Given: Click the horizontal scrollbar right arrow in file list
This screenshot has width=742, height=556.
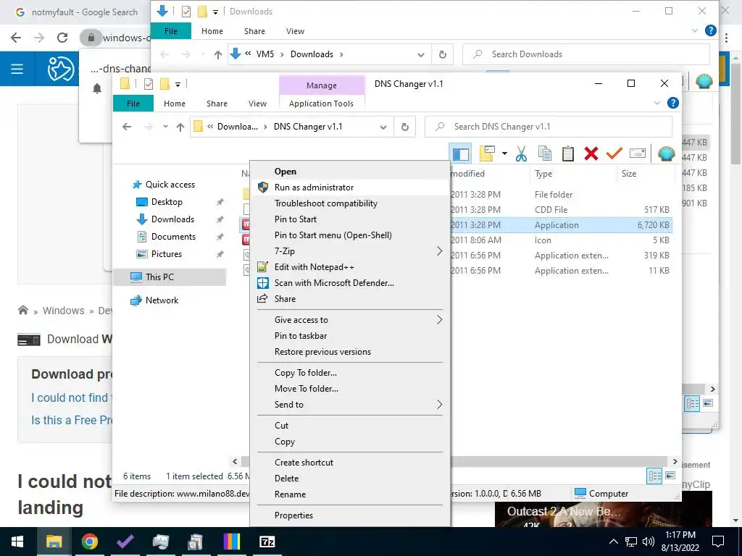Looking at the screenshot, I should tap(675, 461).
